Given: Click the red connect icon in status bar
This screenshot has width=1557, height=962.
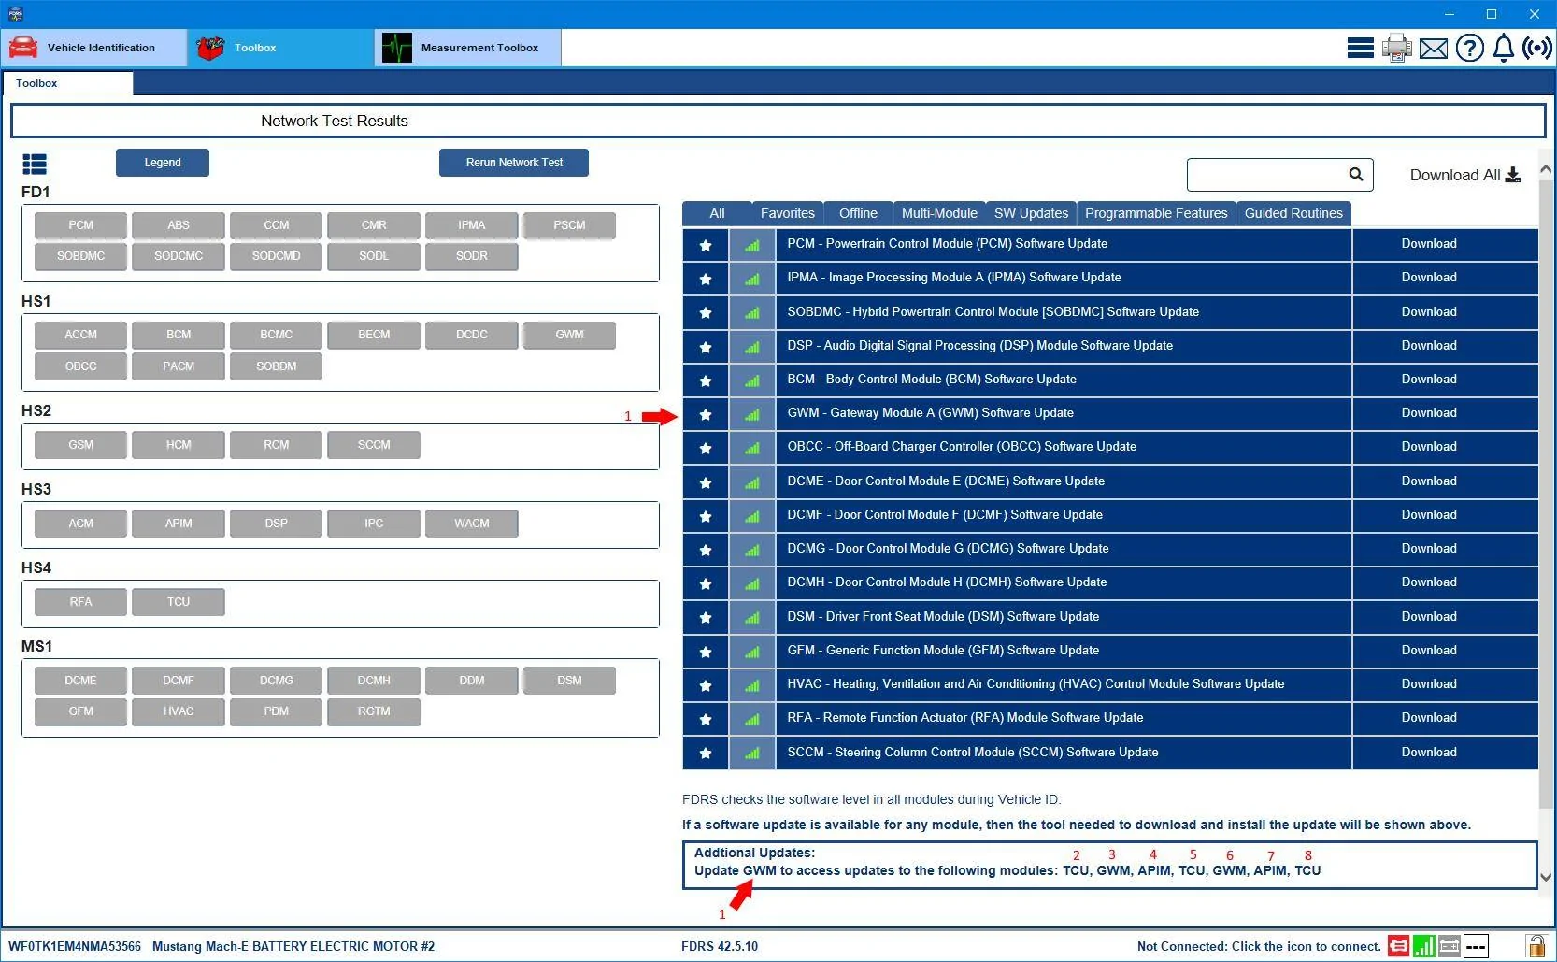Looking at the screenshot, I should [x=1399, y=946].
